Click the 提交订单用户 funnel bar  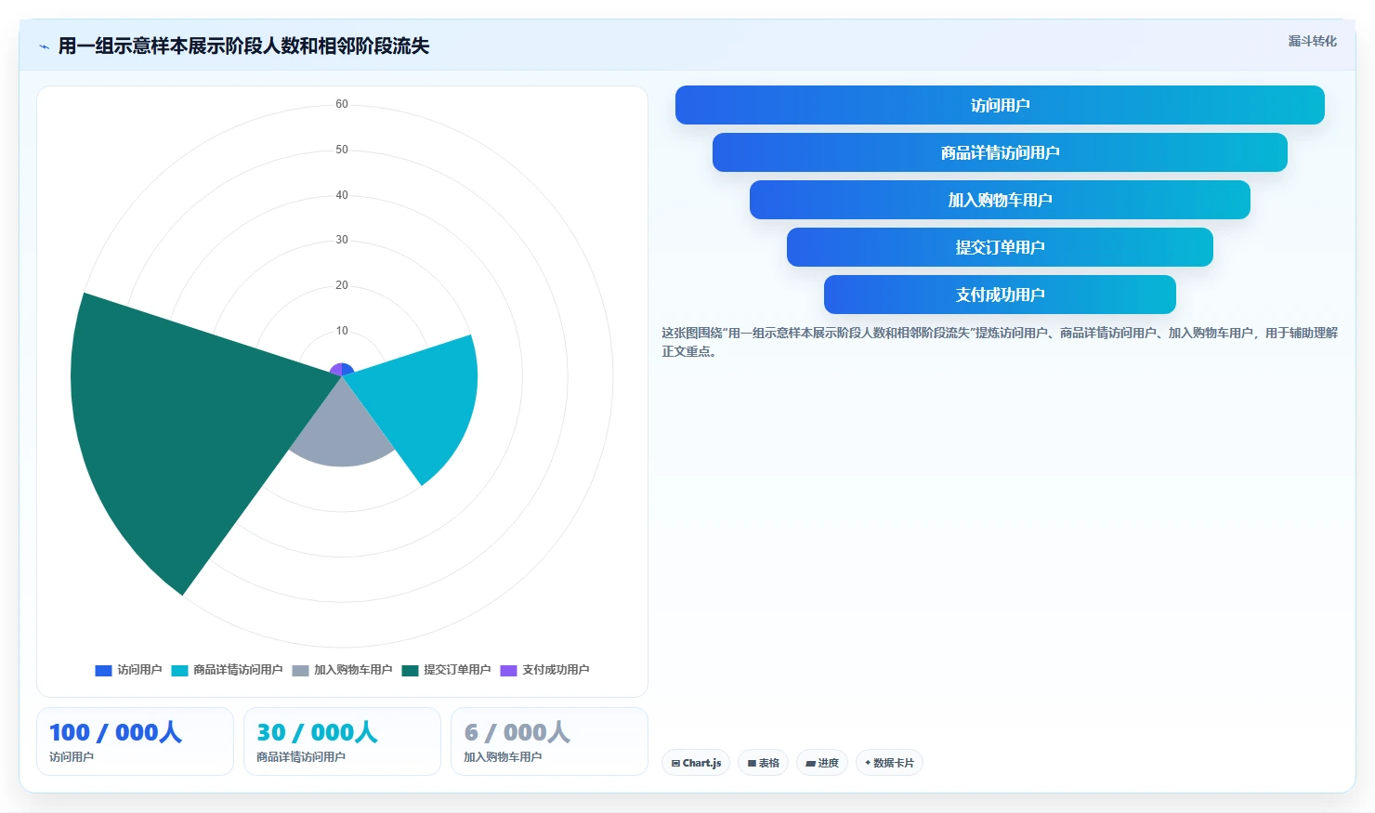[1000, 247]
